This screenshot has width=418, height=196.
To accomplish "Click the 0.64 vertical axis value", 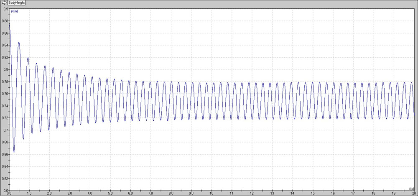I will click(x=5, y=166).
